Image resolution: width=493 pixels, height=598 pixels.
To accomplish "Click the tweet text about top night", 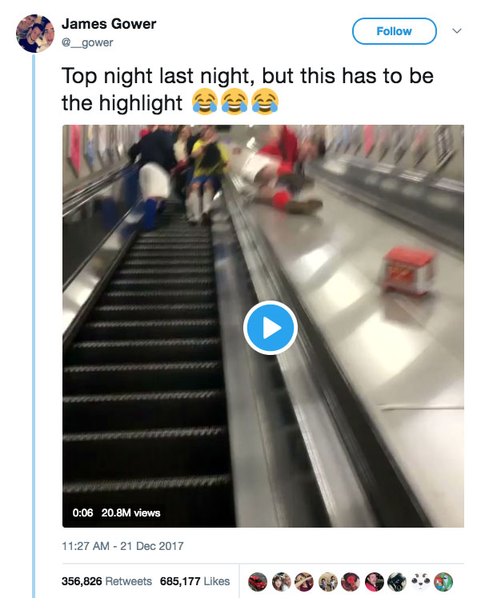I will point(247,90).
